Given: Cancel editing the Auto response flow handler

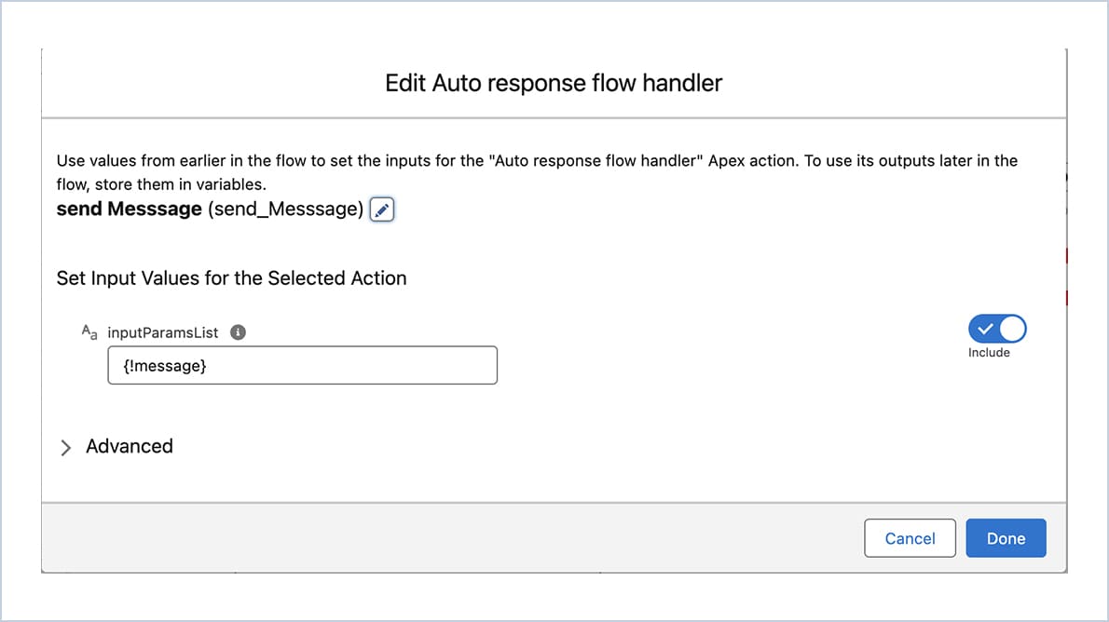Looking at the screenshot, I should pyautogui.click(x=910, y=537).
